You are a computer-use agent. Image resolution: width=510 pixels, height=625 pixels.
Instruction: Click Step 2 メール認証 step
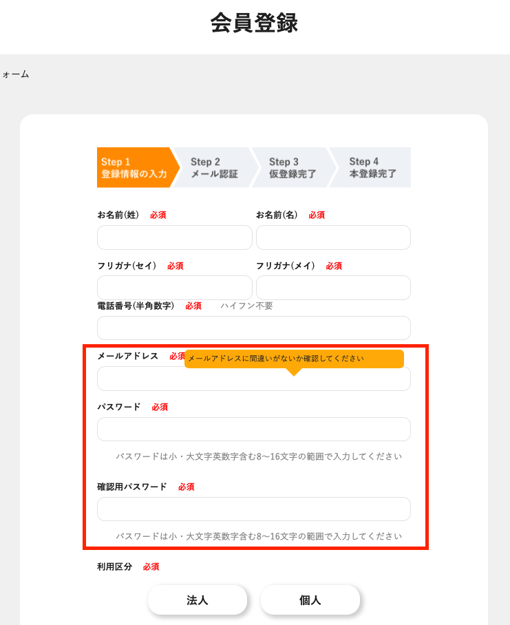pos(215,167)
